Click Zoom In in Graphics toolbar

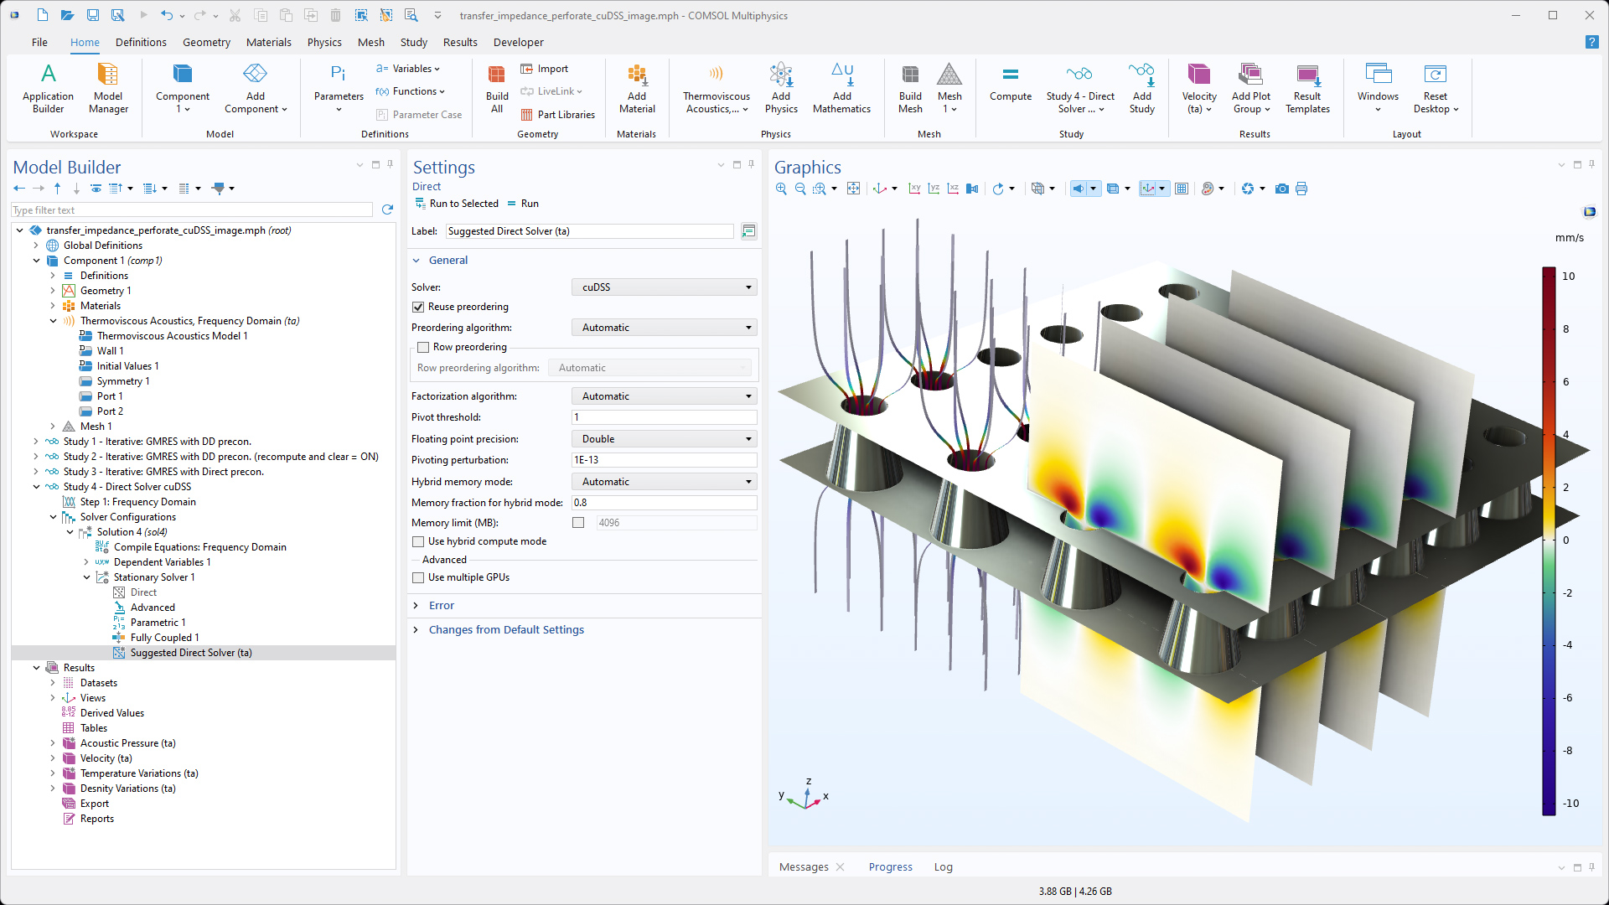coord(781,189)
